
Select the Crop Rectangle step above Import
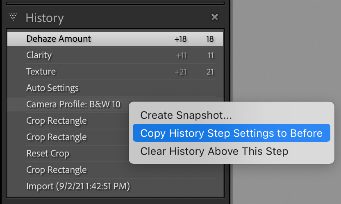(x=115, y=170)
